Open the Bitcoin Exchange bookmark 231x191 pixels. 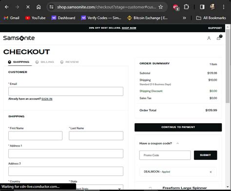coord(148,18)
